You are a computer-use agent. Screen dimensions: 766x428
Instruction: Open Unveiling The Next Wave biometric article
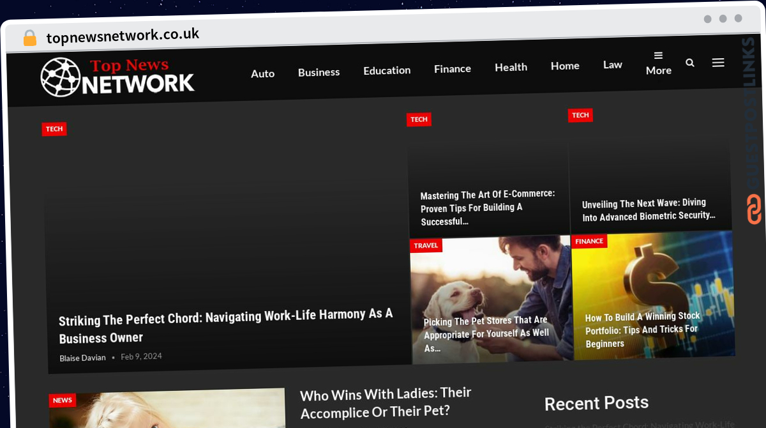click(649, 210)
